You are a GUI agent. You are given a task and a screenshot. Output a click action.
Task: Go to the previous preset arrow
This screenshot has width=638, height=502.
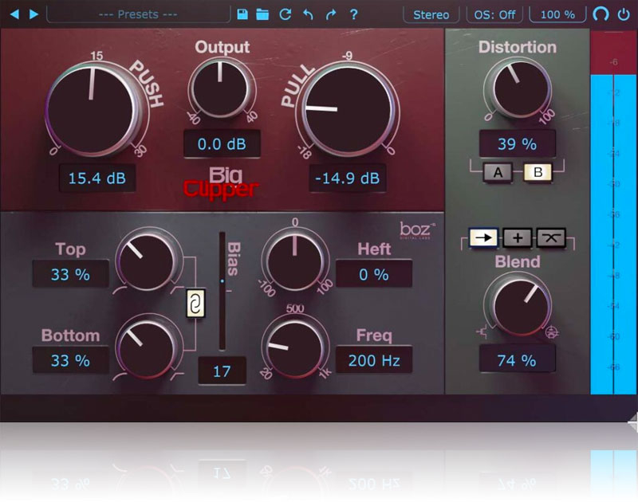[14, 14]
